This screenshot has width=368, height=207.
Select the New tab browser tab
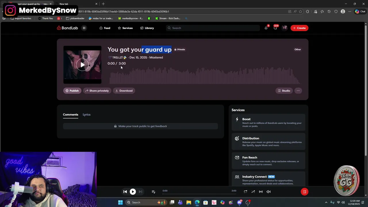click(x=76, y=4)
